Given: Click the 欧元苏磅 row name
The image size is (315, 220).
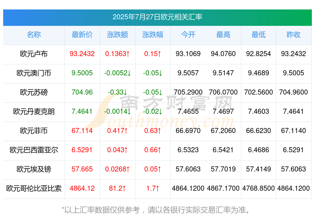Looking at the screenshot, I should pyautogui.click(x=34, y=92).
